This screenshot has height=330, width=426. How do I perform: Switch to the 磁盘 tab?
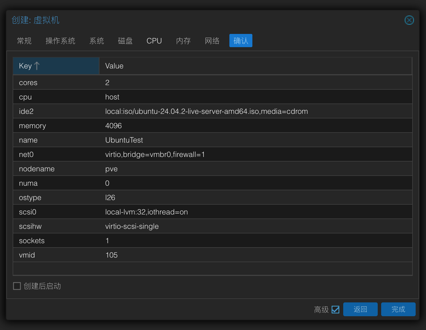(x=125, y=41)
